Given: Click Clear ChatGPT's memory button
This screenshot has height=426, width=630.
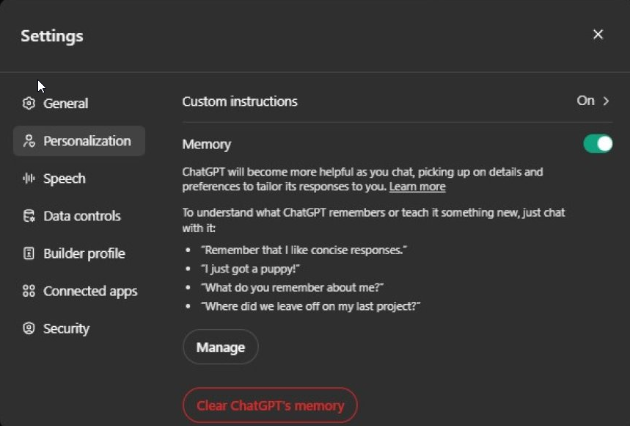Looking at the screenshot, I should click(270, 405).
